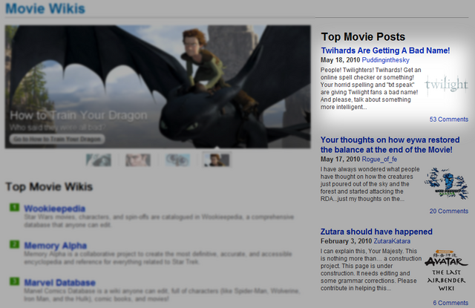Click the green rank 2 badge
Viewport: 475px width, 308px height.
pyautogui.click(x=14, y=244)
